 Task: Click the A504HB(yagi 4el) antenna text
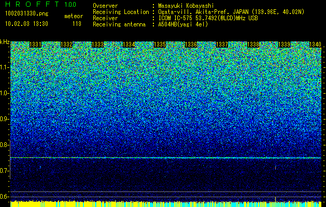(x=183, y=24)
